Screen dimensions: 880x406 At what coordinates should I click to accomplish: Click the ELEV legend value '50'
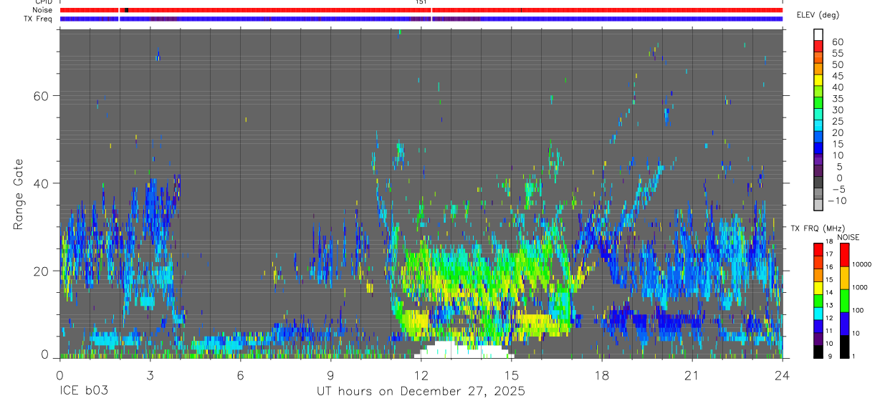pos(838,64)
